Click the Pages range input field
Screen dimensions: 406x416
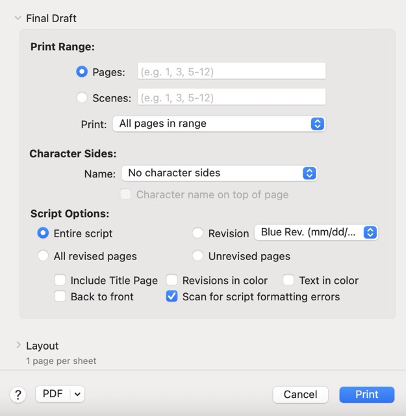coord(231,71)
